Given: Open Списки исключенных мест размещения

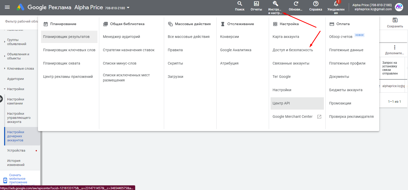Looking at the screenshot, I should [126, 78].
